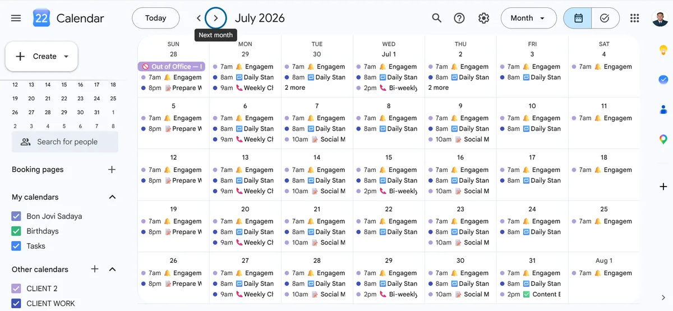The width and height of the screenshot is (673, 311).
Task: Open the Out of Office event
Action: [x=172, y=66]
